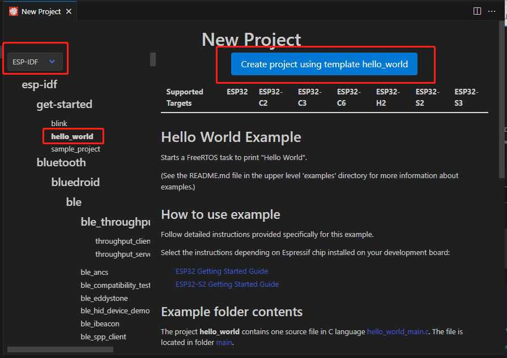Select the throughput_server example
Image resolution: width=507 pixels, height=358 pixels.
122,254
